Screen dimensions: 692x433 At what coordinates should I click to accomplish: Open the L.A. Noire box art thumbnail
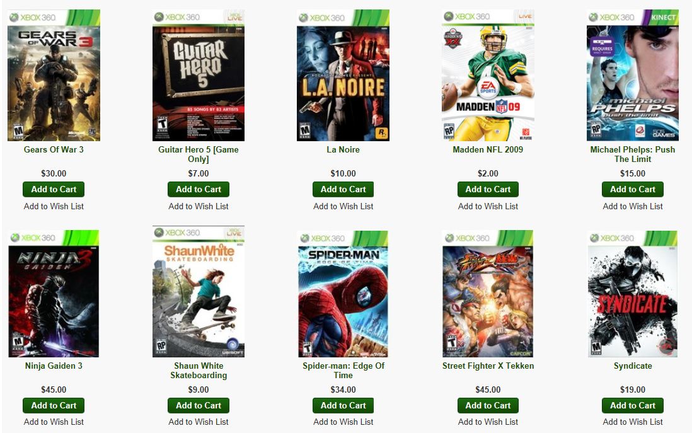pos(343,75)
